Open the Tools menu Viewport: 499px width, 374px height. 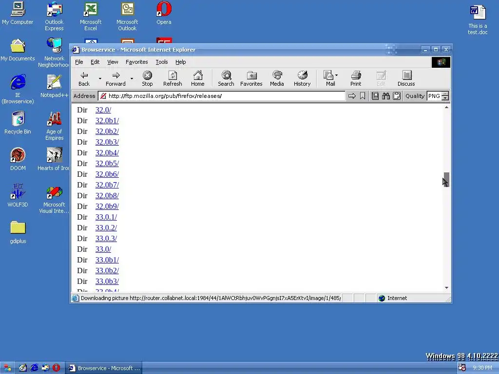[x=162, y=62]
